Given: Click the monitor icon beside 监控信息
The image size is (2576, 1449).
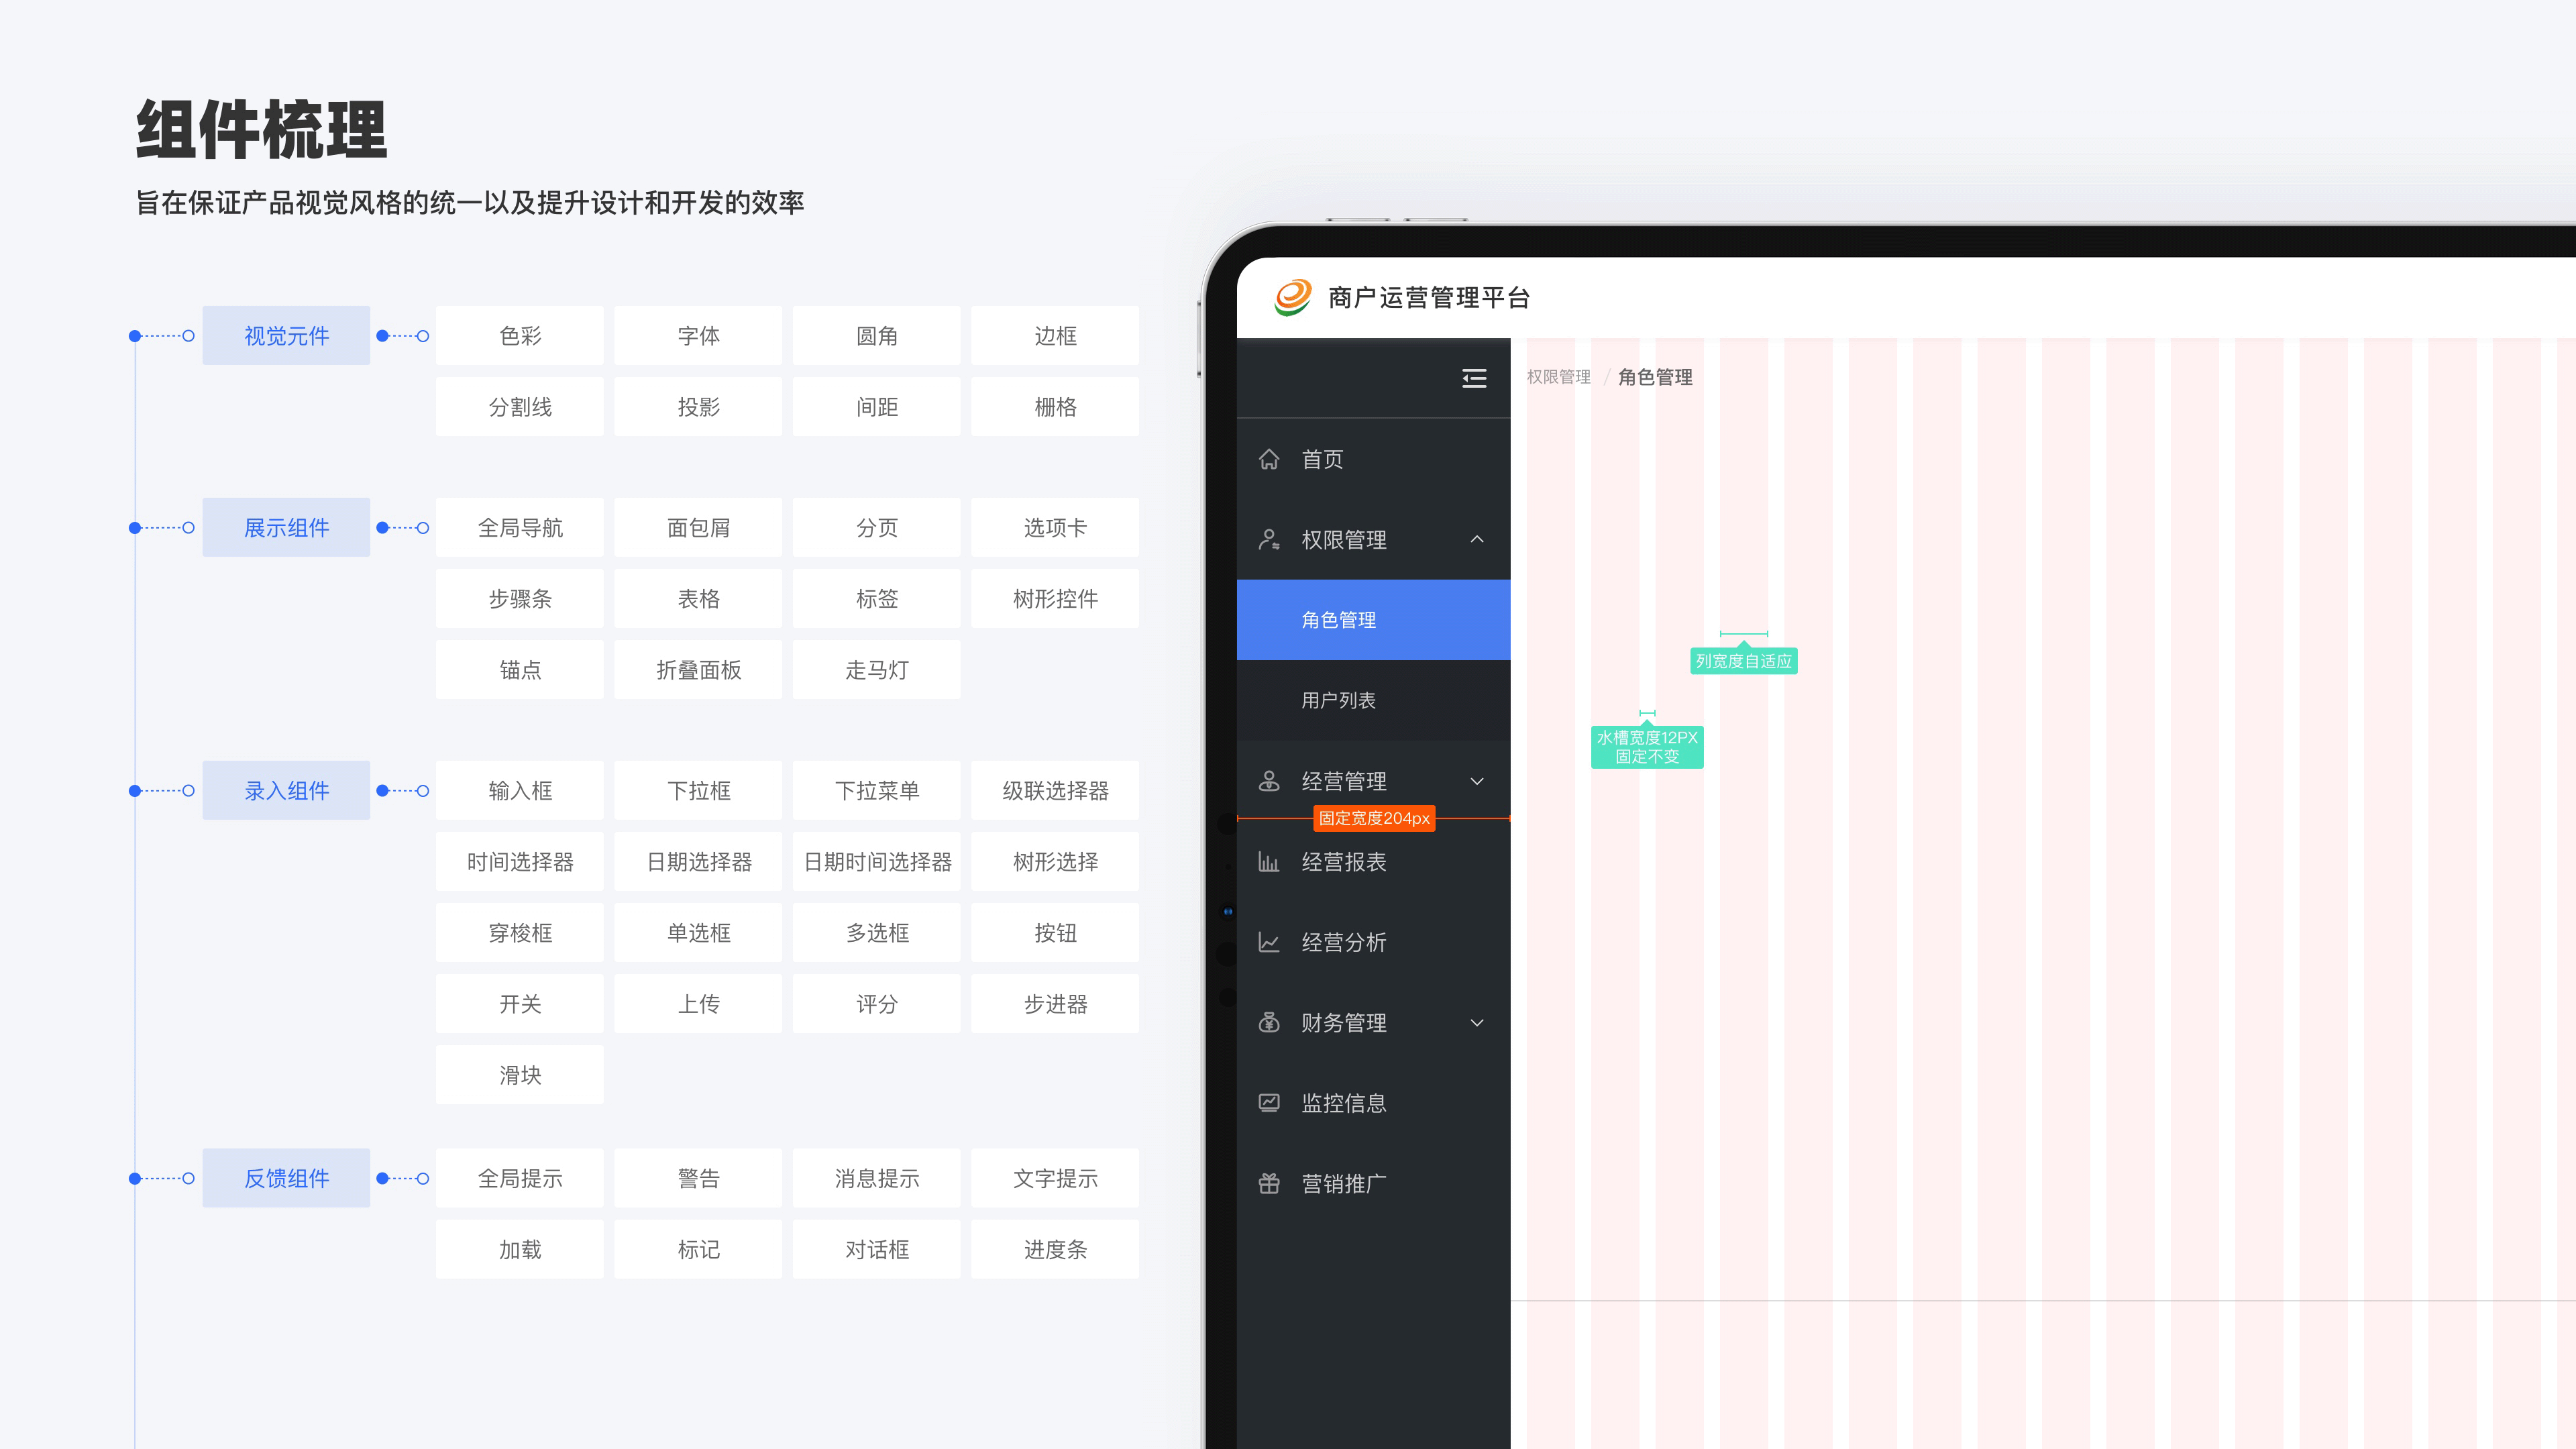Looking at the screenshot, I should click(x=1269, y=1103).
